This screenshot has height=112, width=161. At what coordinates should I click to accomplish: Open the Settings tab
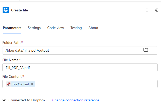(34, 28)
